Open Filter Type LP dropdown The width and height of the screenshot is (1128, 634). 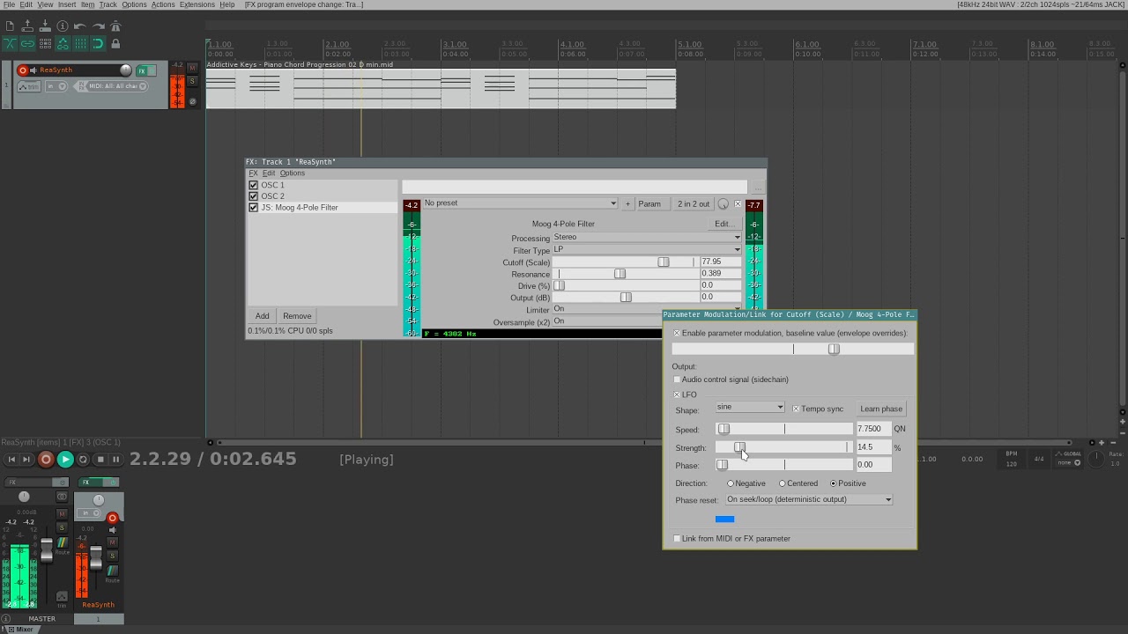(x=647, y=249)
